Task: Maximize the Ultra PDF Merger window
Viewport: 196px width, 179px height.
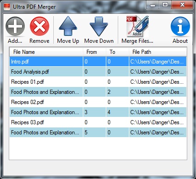Action: [165, 5]
